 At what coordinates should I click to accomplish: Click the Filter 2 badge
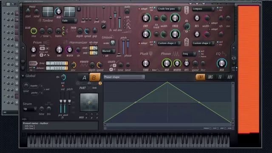click(x=187, y=42)
